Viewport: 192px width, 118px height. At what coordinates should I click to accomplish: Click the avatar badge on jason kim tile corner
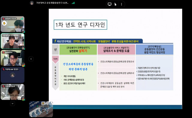click(x=23, y=65)
